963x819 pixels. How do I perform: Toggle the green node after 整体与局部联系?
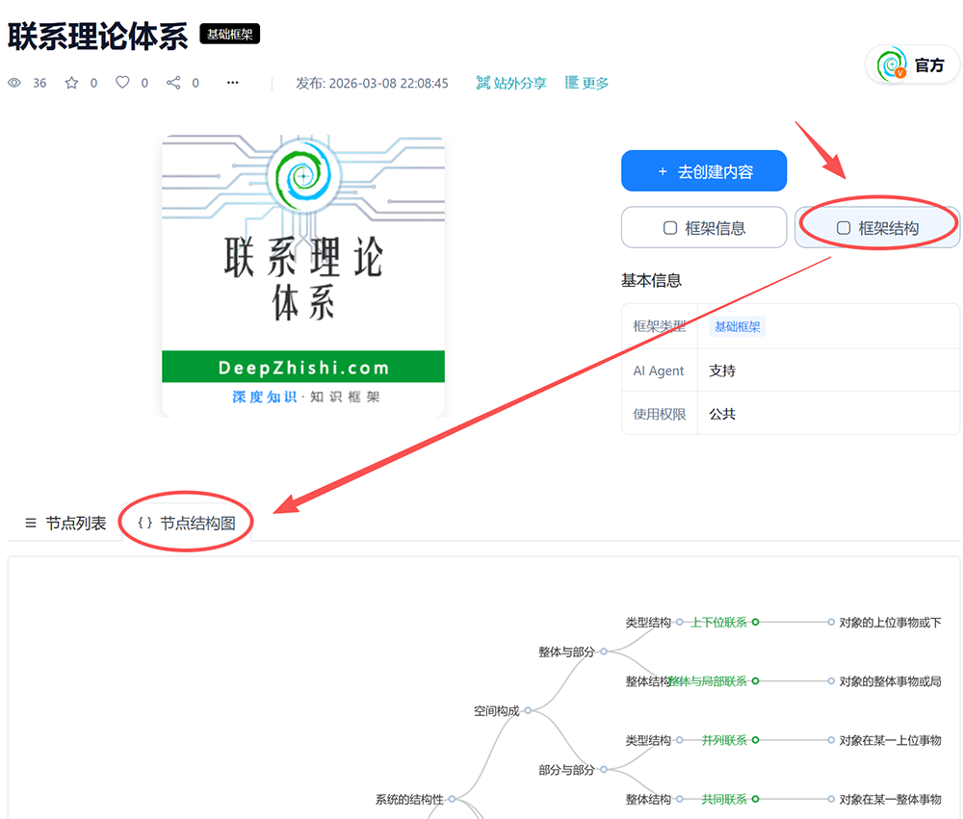(755, 680)
